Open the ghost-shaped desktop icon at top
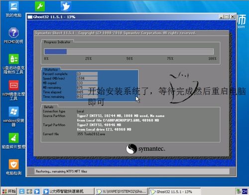This screenshot has height=195, width=249. click(66, 6)
